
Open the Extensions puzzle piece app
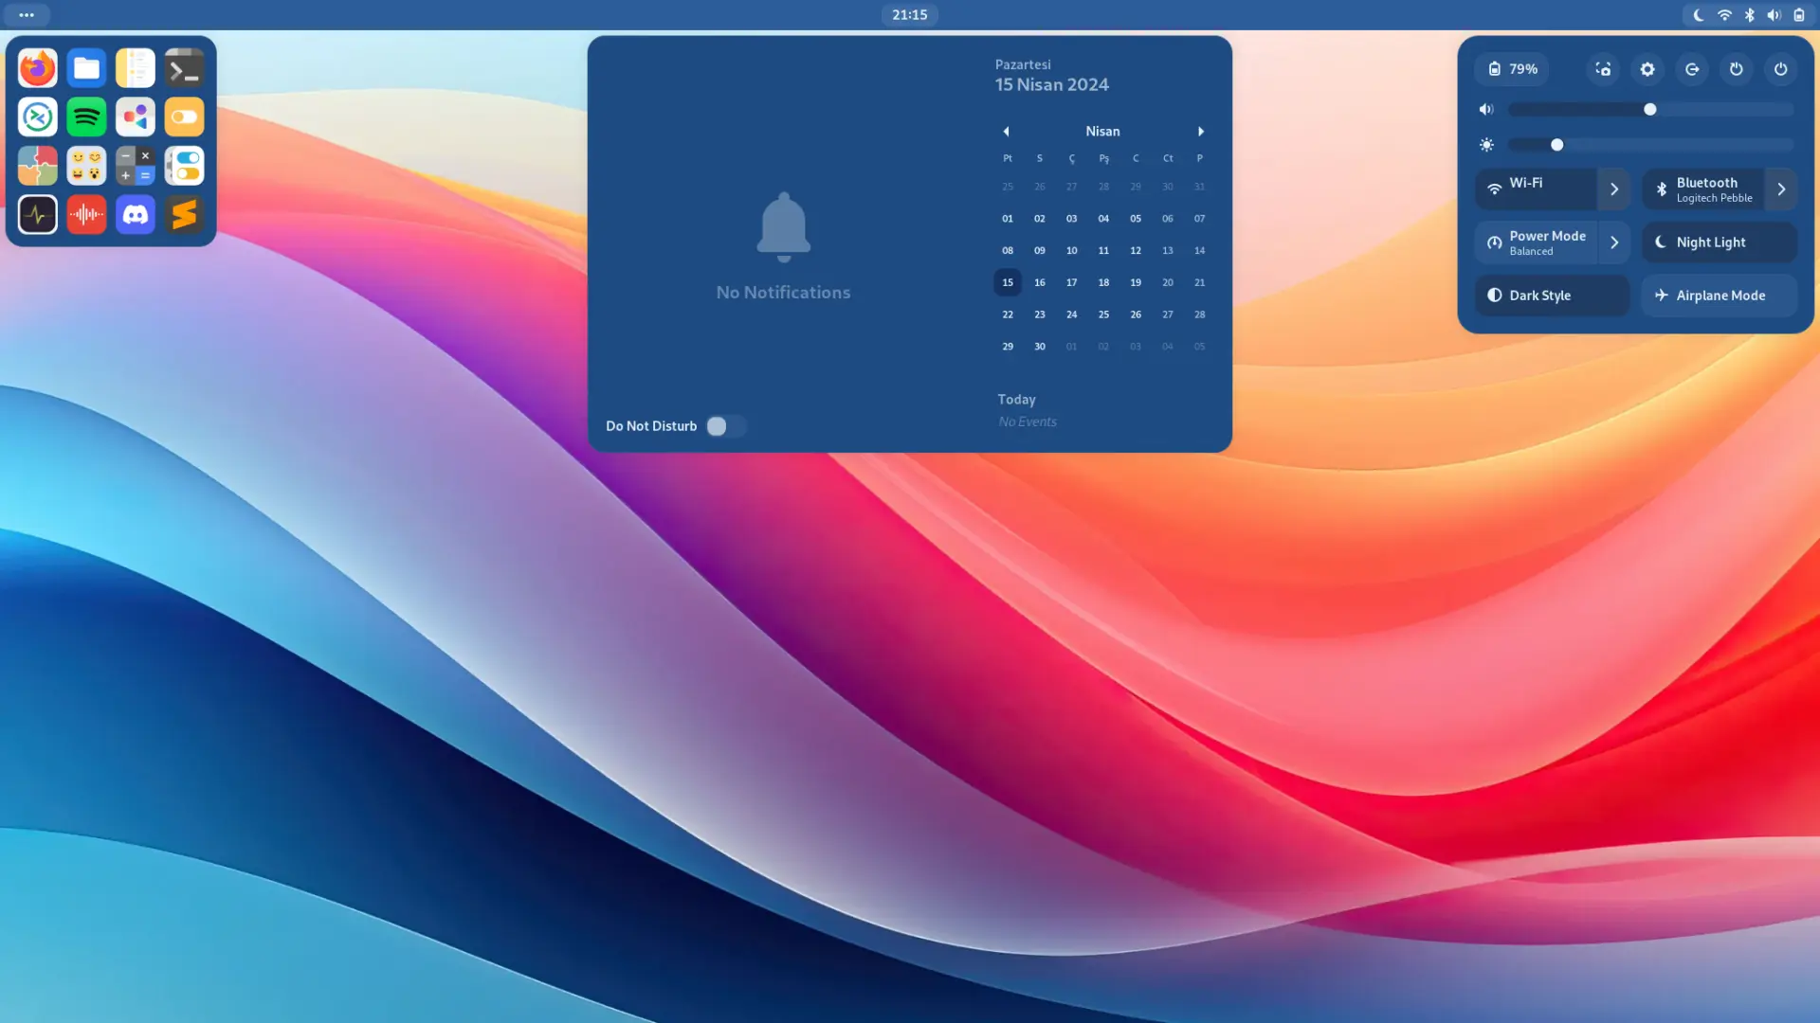click(38, 166)
